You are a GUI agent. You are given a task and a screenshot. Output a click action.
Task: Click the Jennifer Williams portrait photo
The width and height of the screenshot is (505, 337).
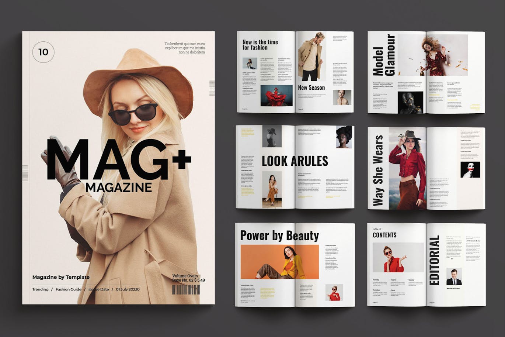tap(454, 276)
